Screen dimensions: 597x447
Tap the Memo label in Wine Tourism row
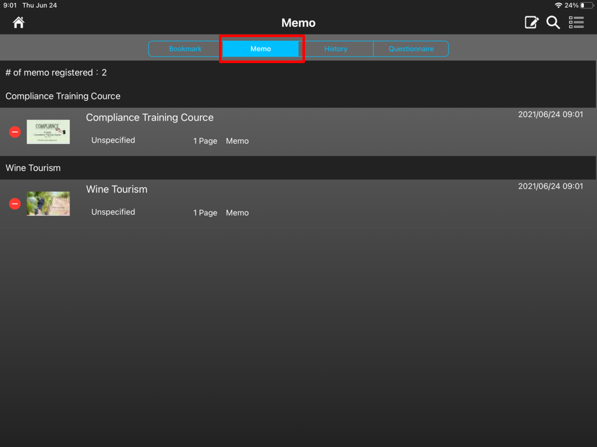(237, 213)
